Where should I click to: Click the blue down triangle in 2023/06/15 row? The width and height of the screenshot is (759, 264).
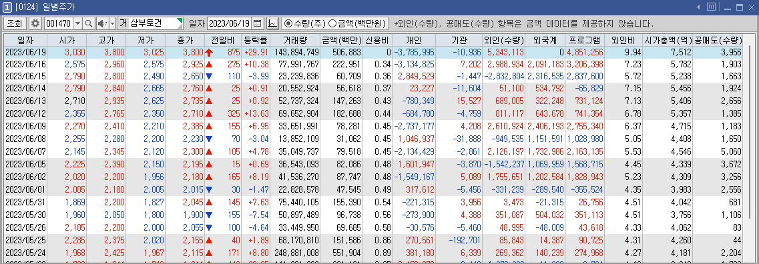coord(209,76)
